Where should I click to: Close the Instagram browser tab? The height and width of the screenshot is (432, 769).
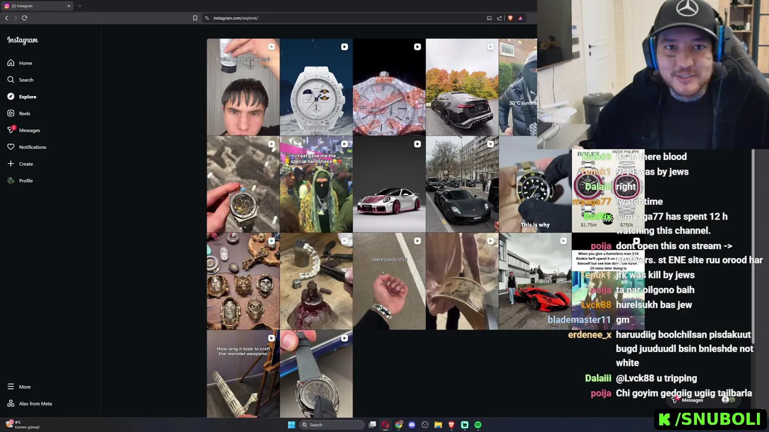(68, 6)
